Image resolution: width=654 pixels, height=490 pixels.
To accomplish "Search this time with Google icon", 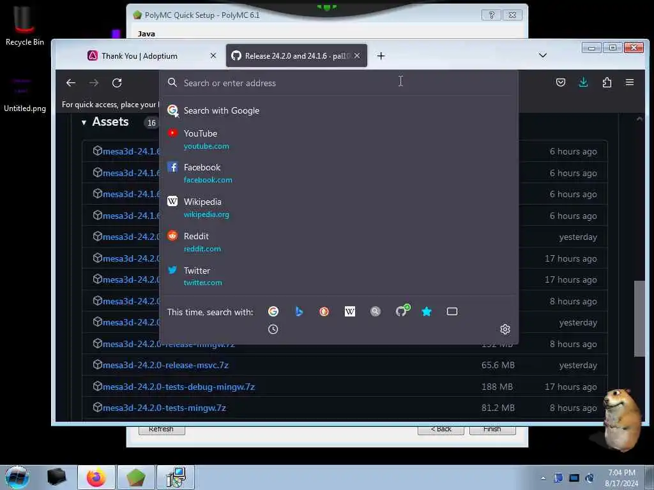I will 273,311.
